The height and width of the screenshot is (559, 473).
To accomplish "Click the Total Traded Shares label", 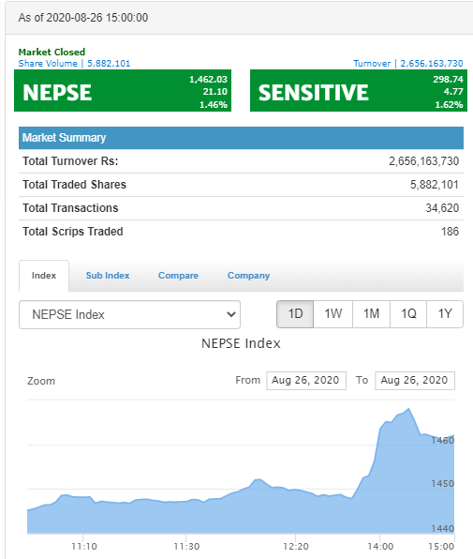I will point(74,185).
